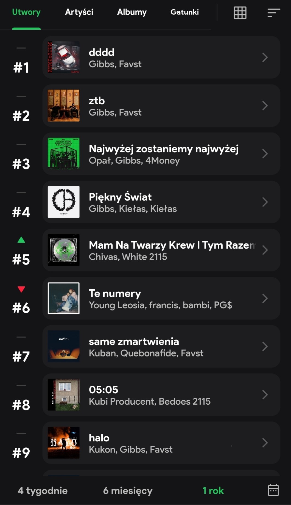
Task: Switch to grid view layout
Action: coord(240,13)
